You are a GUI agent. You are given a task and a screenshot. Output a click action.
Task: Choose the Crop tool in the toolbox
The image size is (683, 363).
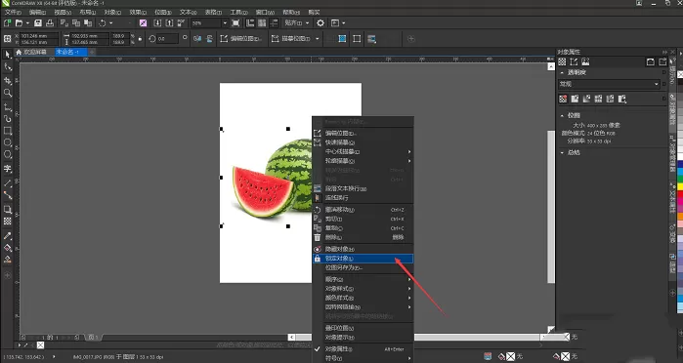pos(8,81)
